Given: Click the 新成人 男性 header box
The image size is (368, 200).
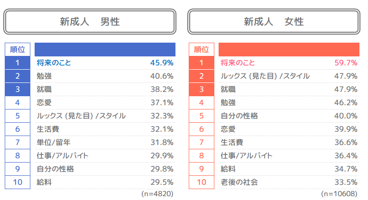Looking at the screenshot, I should point(90,22).
